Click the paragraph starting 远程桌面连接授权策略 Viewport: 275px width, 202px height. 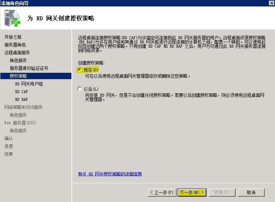pyautogui.click(x=172, y=44)
